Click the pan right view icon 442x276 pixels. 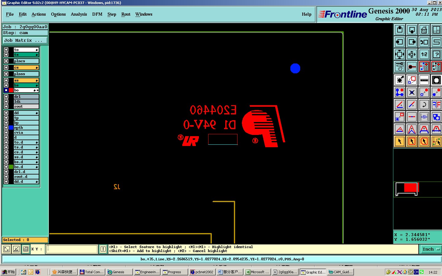pyautogui.click(x=412, y=42)
